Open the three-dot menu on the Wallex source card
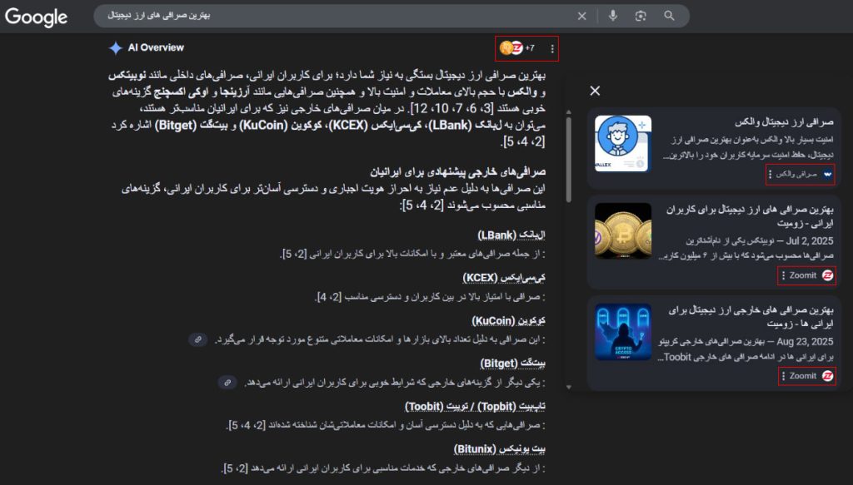 [770, 175]
